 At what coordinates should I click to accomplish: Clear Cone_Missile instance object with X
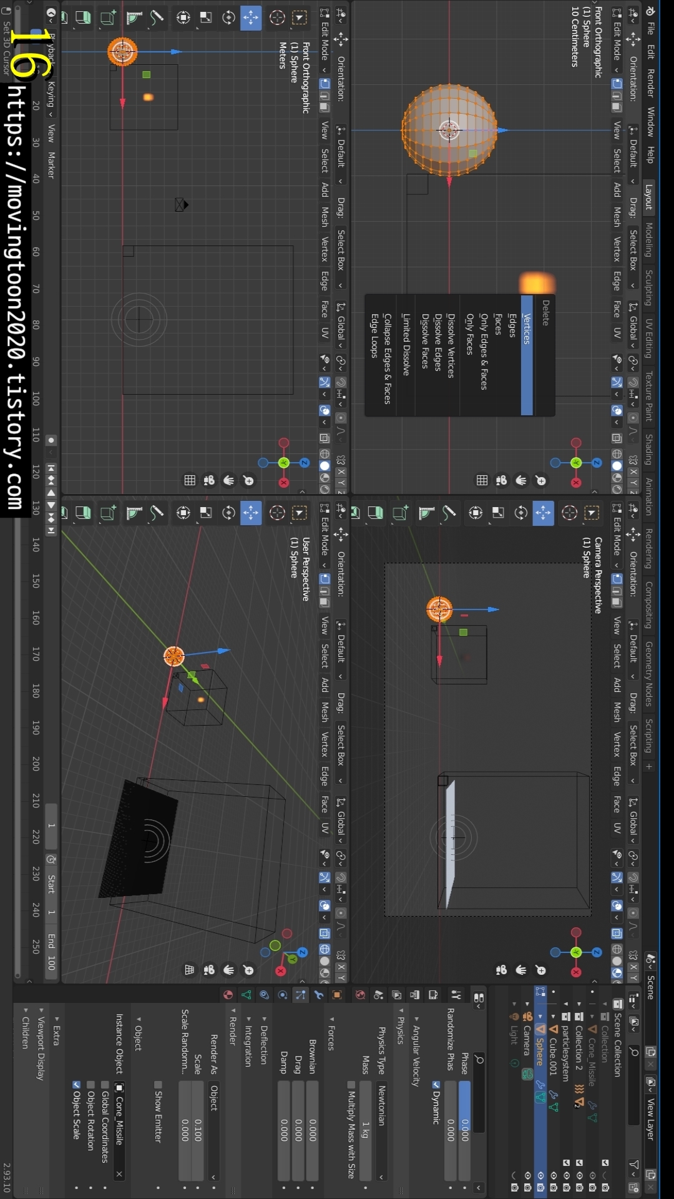(x=119, y=1175)
